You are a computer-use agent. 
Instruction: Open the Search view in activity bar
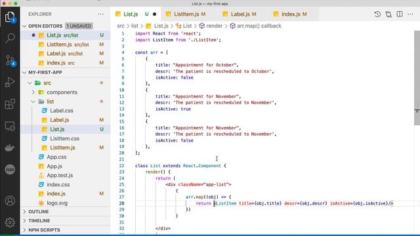click(x=10, y=38)
